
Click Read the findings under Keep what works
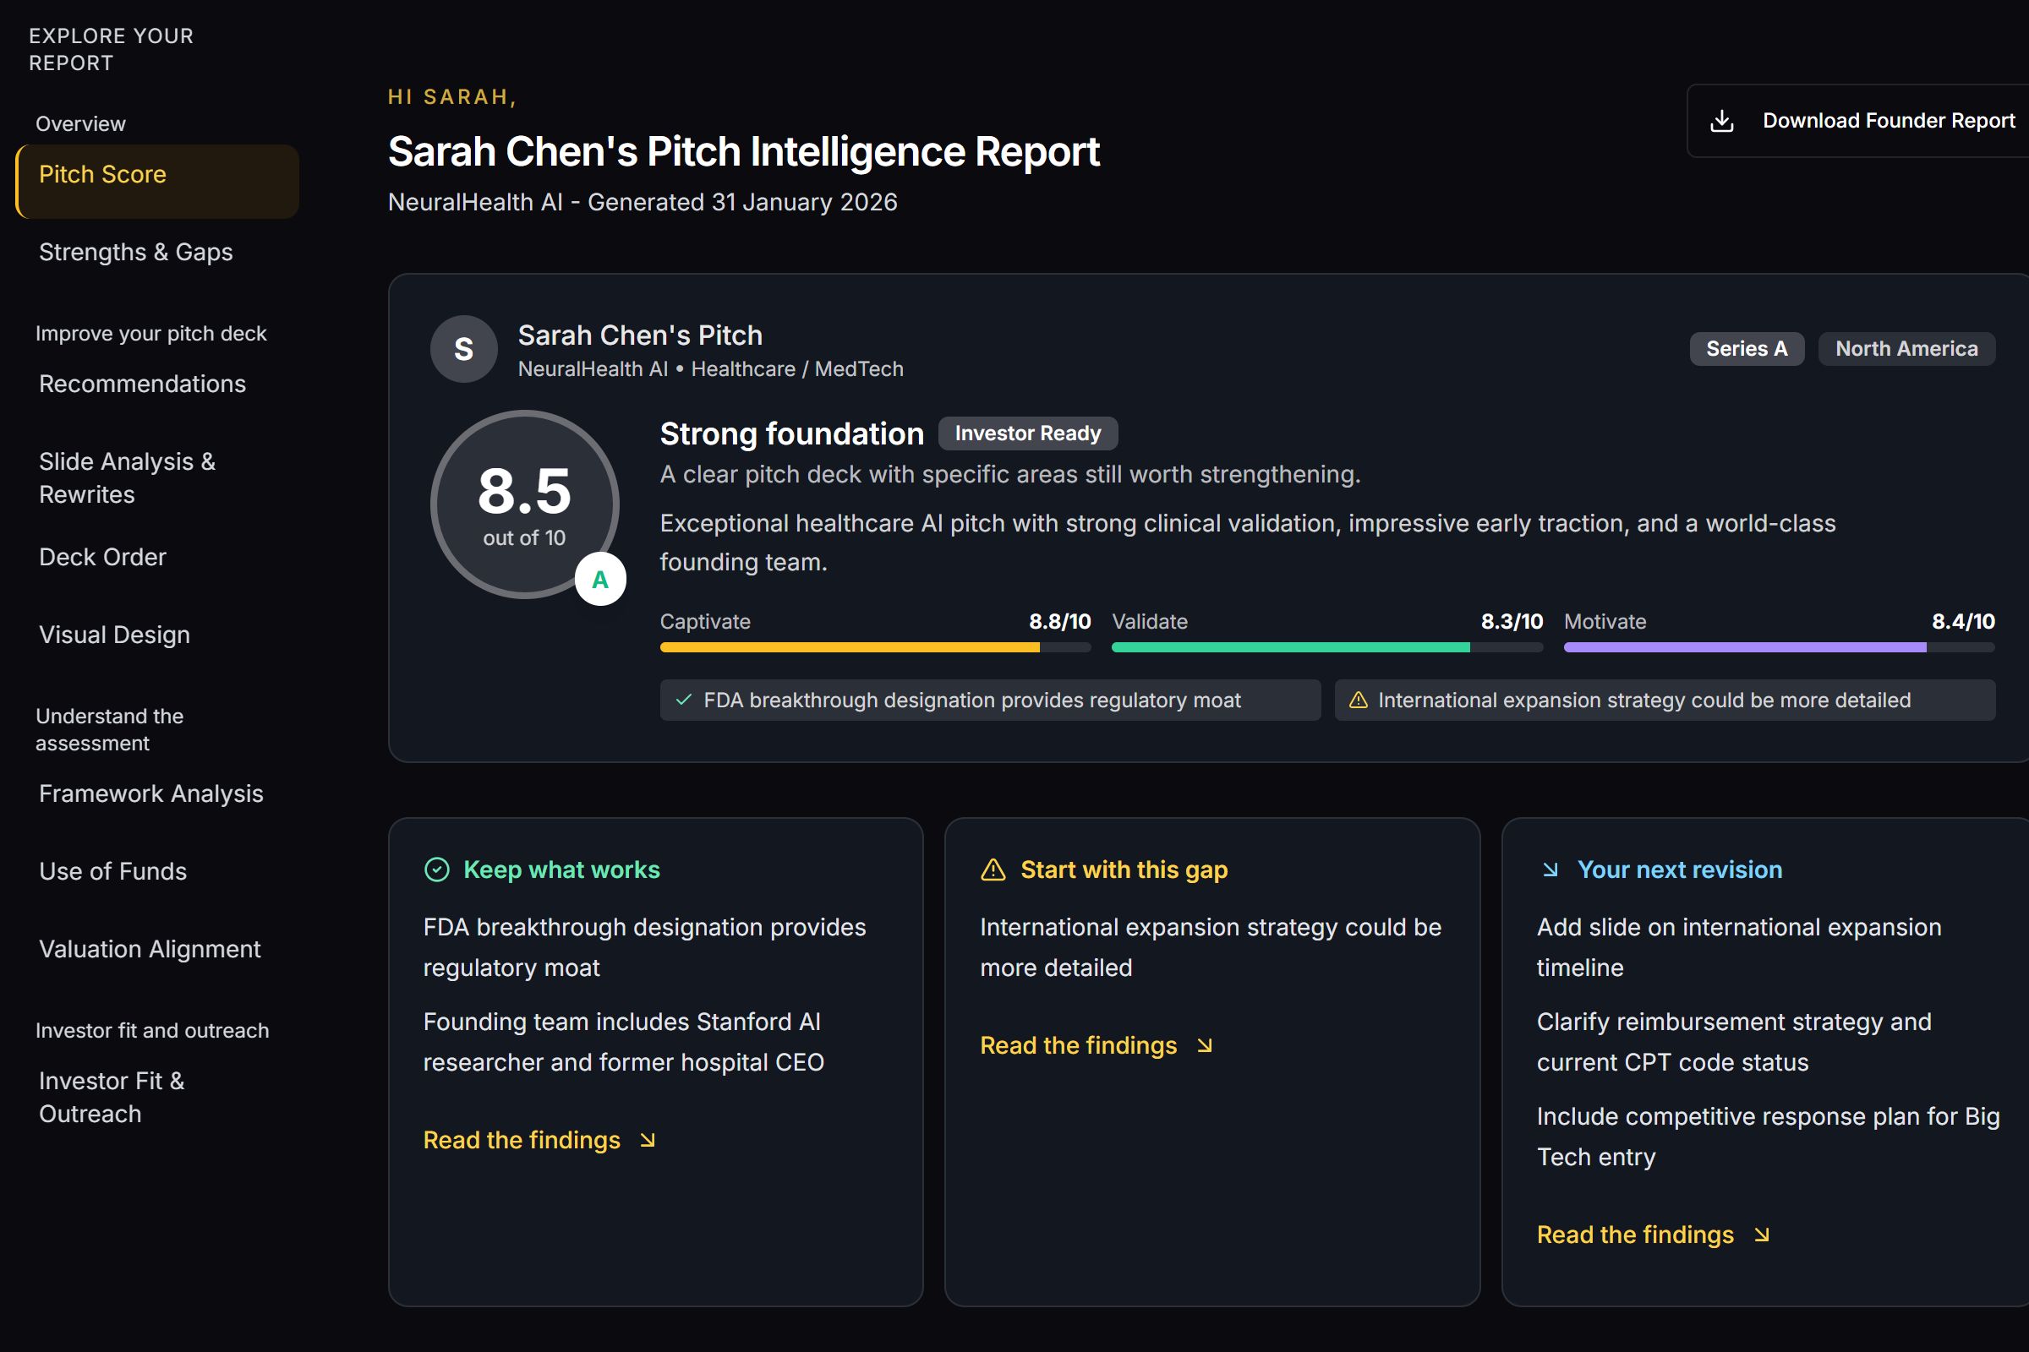click(540, 1140)
